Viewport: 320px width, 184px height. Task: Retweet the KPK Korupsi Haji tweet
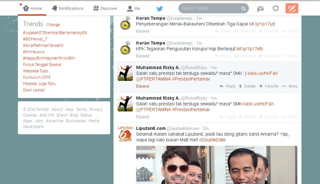pyautogui.click(x=245, y=56)
